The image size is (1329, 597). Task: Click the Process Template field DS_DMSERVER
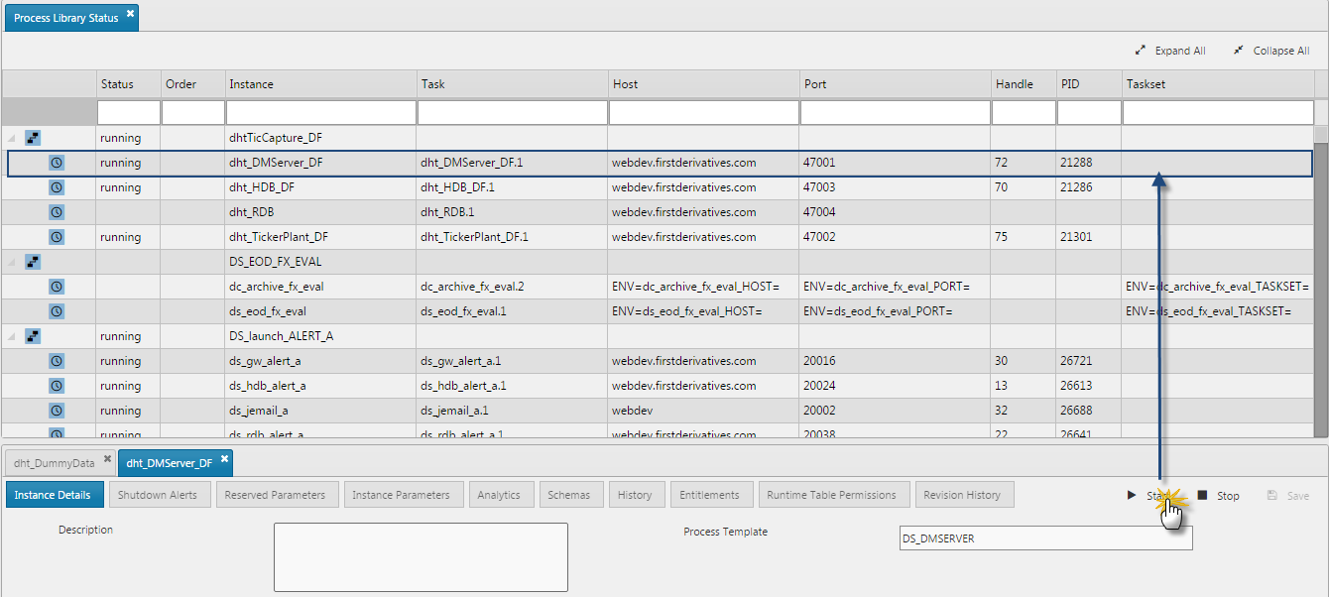[1045, 538]
